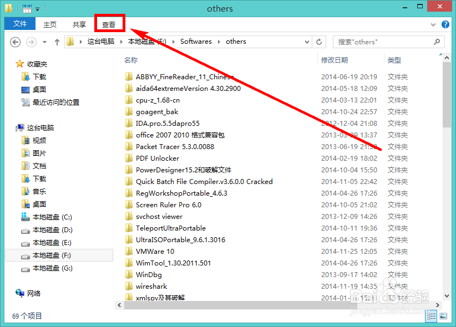Select the PowerDesigner15.2和破解文件 folder
The height and width of the screenshot is (327, 456).
(x=184, y=170)
